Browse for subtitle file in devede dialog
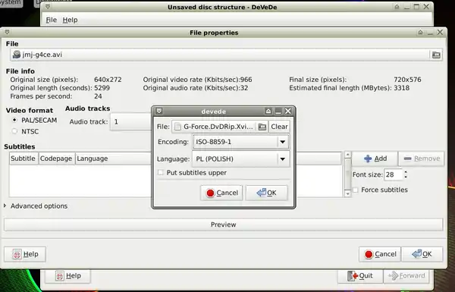Image resolution: width=455 pixels, height=292 pixels. (x=262, y=127)
